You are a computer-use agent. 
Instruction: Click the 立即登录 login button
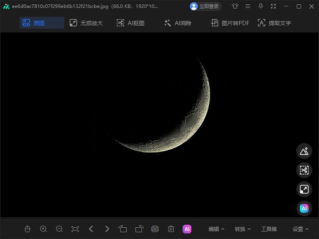pos(206,6)
